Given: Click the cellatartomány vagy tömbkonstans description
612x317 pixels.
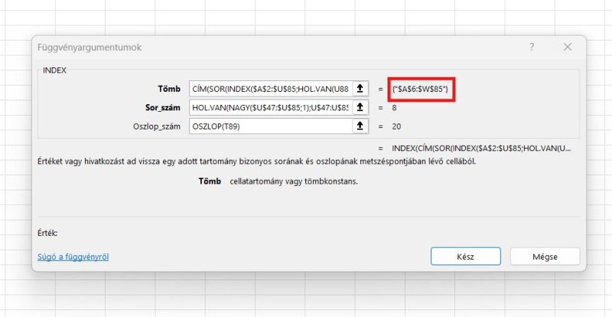Looking at the screenshot, I should pyautogui.click(x=294, y=181).
